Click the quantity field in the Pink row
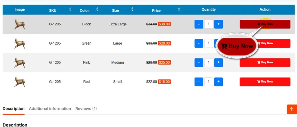The height and width of the screenshot is (127, 297). coord(209,63)
